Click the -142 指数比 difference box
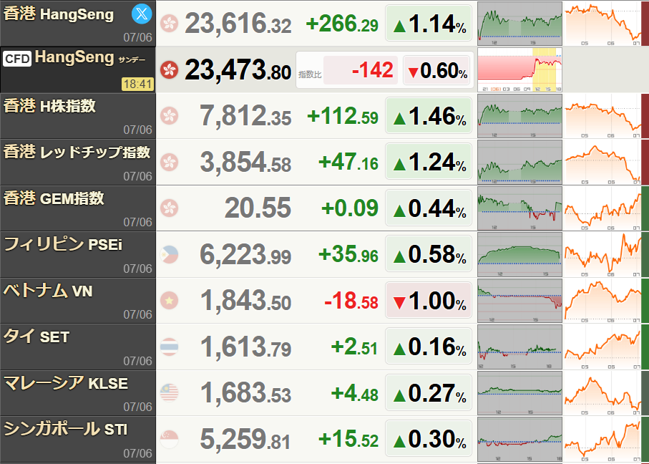Image resolution: width=649 pixels, height=464 pixels. coord(361,70)
